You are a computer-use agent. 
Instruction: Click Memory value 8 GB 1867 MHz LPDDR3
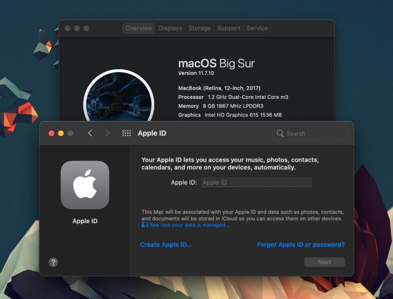tap(233, 106)
